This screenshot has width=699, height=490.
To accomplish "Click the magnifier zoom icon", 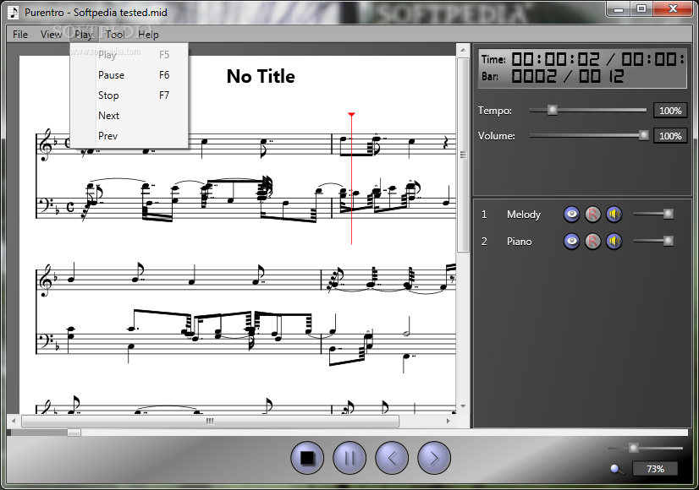I will 617,469.
